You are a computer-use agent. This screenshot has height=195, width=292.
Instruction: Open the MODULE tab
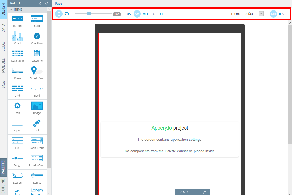click(x=3, y=65)
